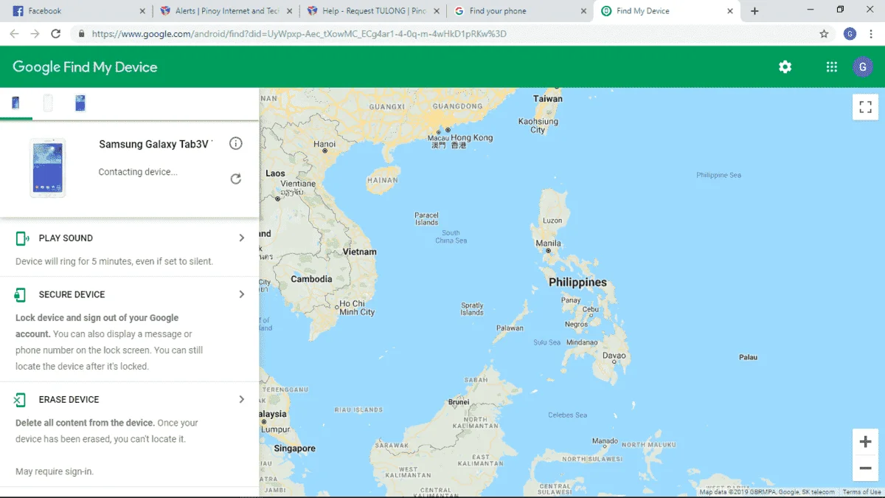
Task: Switch to the Alerts Pinoy Internet tab
Action: [x=226, y=11]
